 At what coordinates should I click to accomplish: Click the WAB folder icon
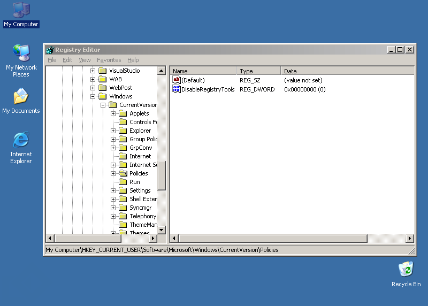tap(103, 79)
